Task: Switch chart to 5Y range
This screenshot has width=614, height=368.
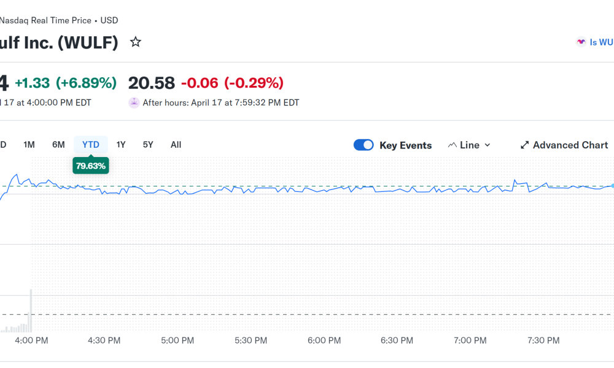Action: (x=148, y=145)
